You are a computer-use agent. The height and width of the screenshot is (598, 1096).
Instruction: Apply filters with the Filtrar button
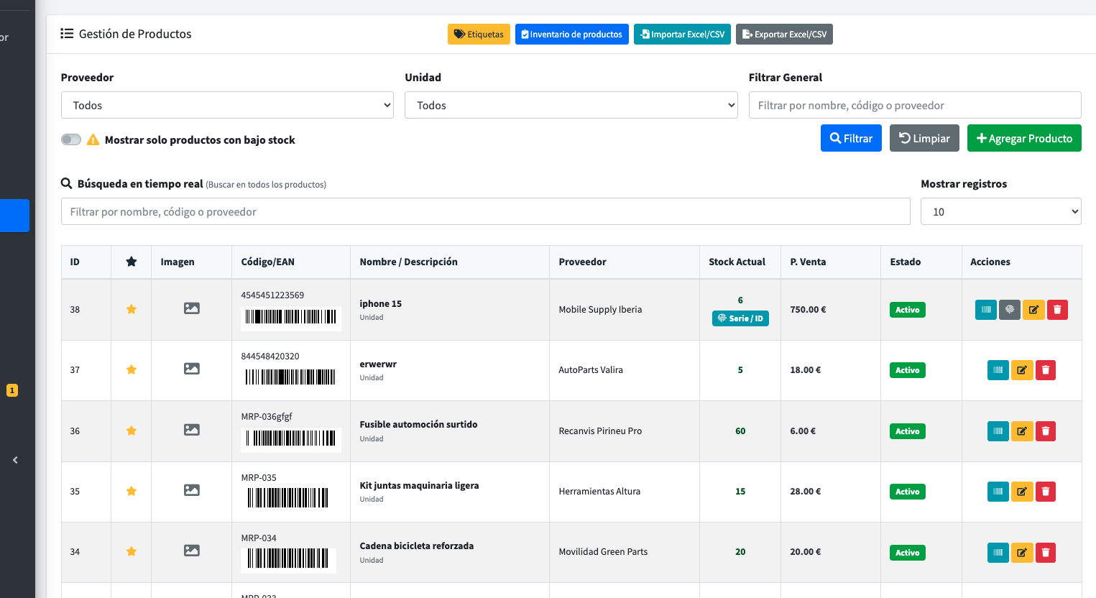pyautogui.click(x=851, y=138)
